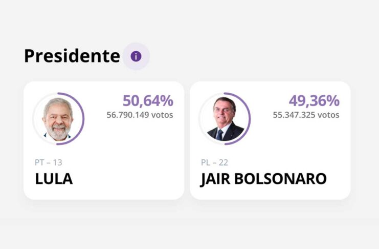Click the 50,64% vote percentage
The image size is (379, 249).
tap(148, 101)
